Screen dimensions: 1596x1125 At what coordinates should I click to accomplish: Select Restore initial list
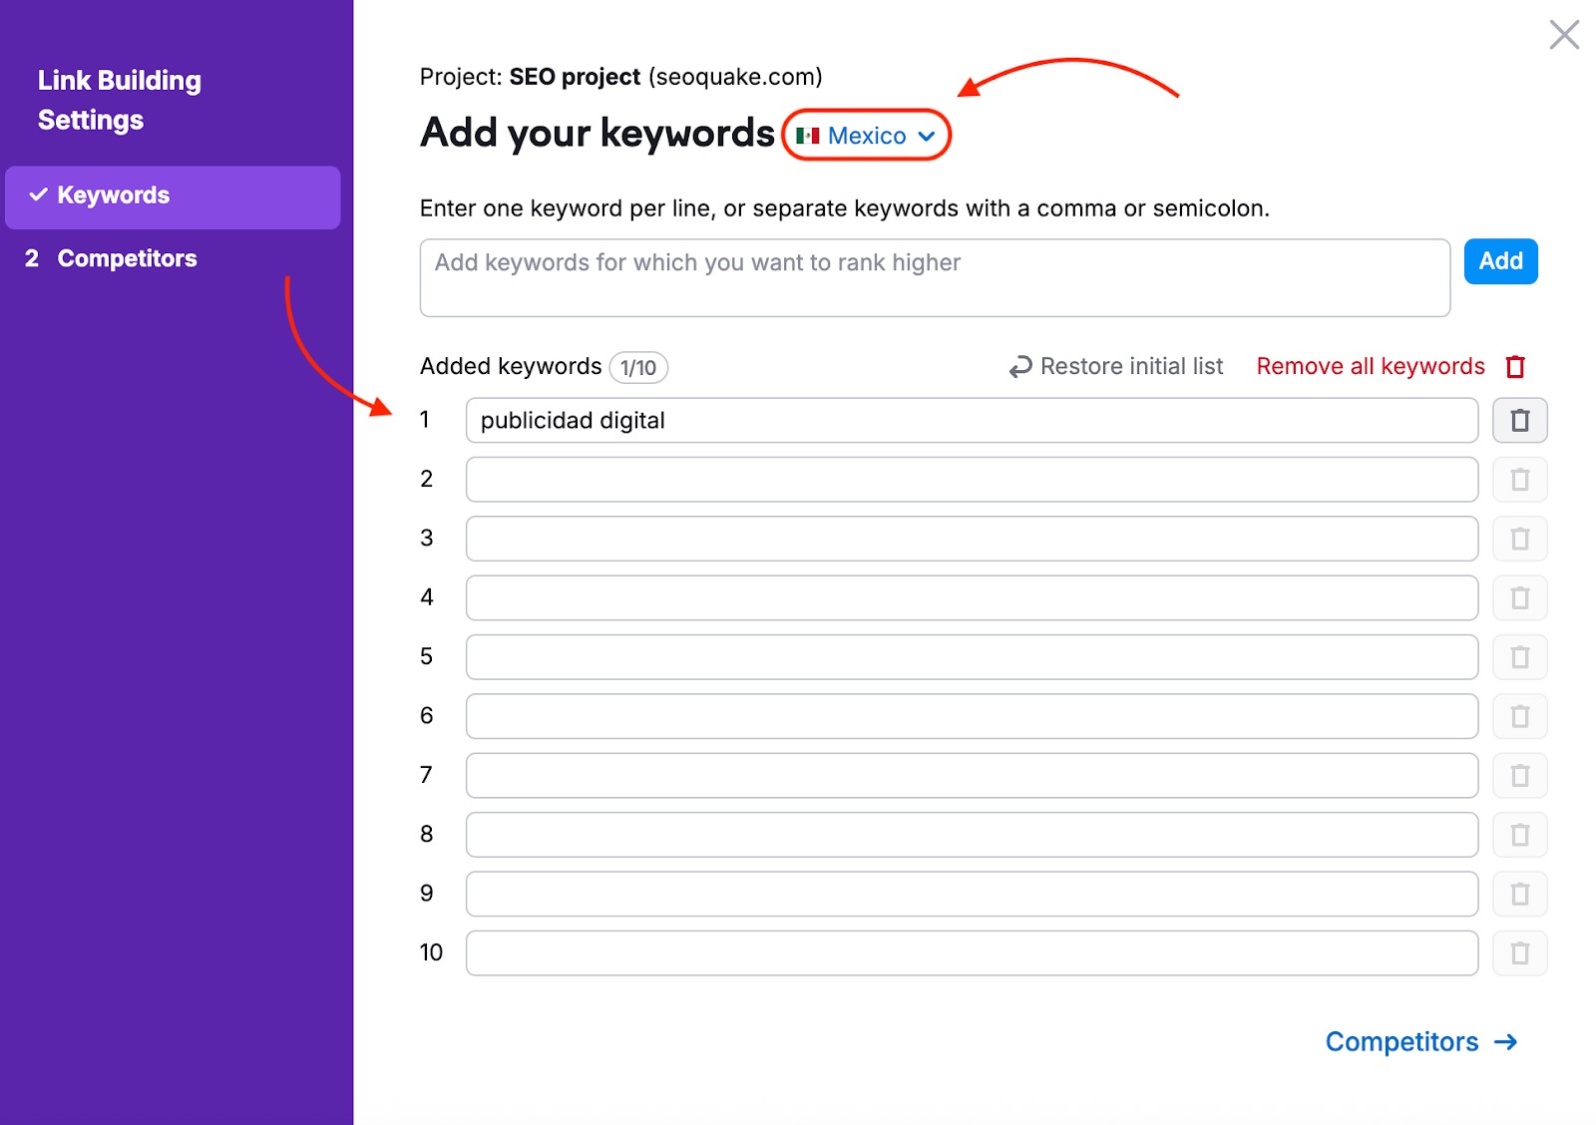(x=1131, y=367)
